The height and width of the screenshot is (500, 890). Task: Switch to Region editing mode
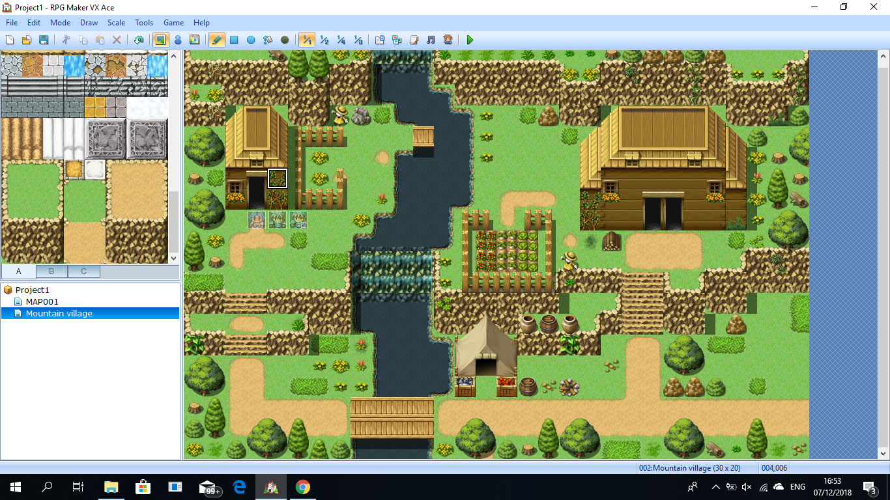pyautogui.click(x=194, y=40)
